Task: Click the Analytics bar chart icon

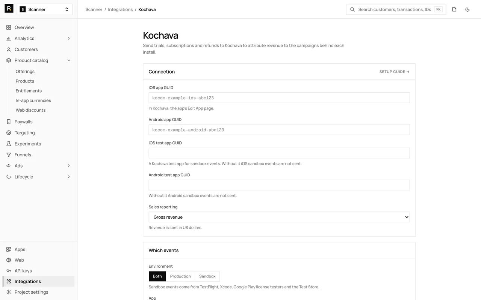Action: pos(9,38)
